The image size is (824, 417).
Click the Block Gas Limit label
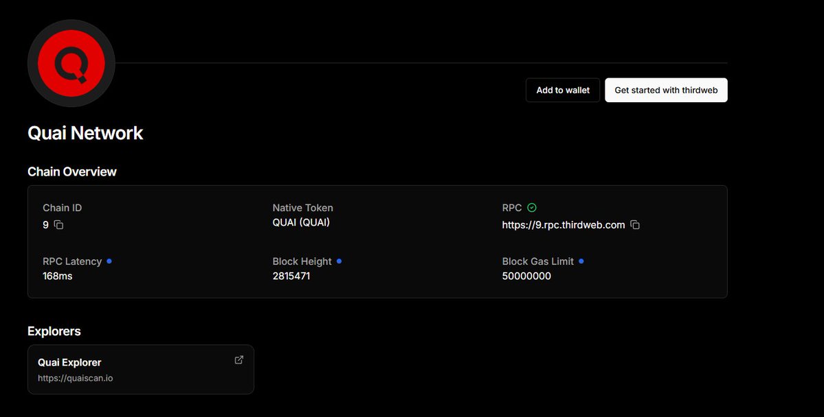[538, 261]
